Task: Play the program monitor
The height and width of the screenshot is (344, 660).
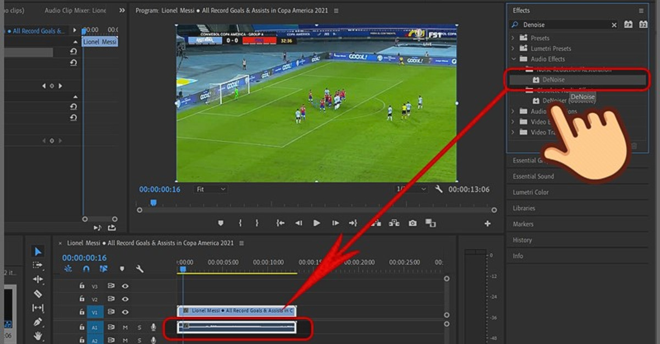Action: pyautogui.click(x=317, y=223)
